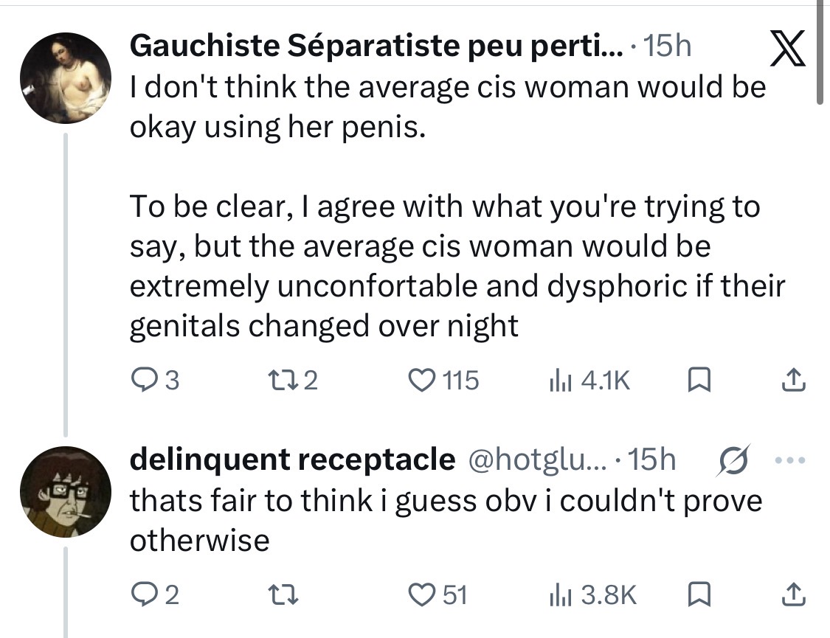The width and height of the screenshot is (830, 638).
Task: Bookmark delinquent receptacle's tweet
Action: pyautogui.click(x=699, y=594)
